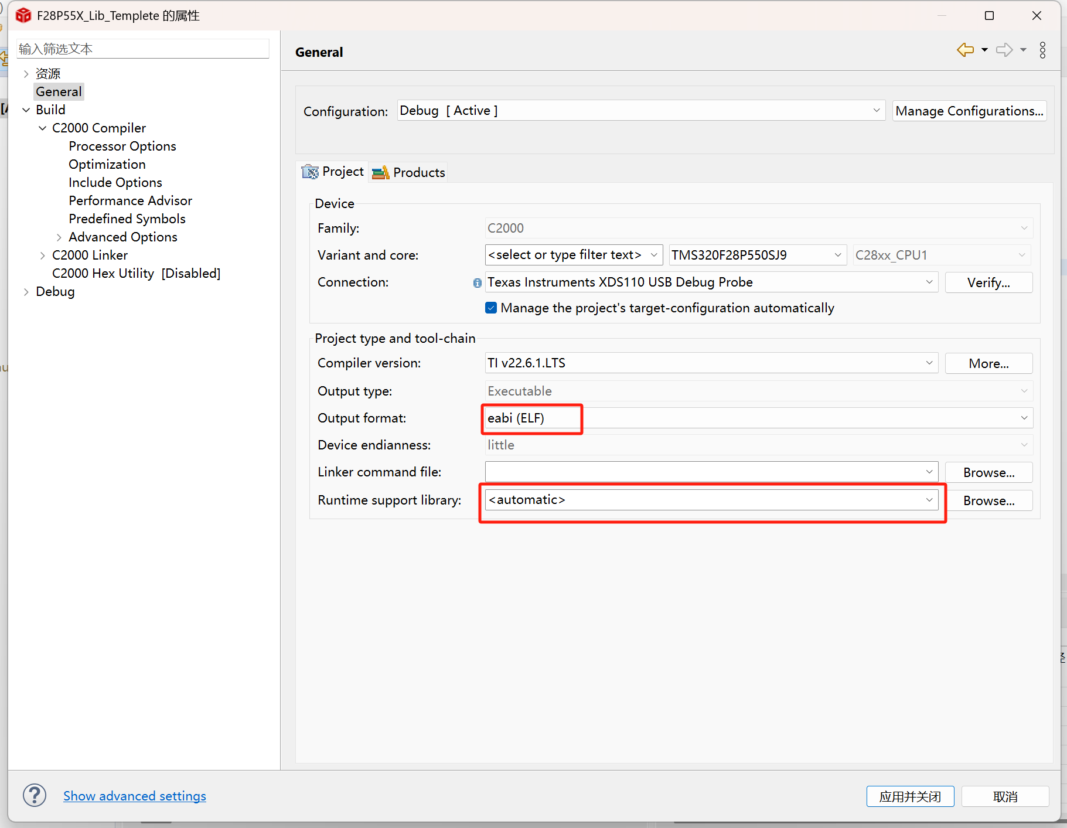Select the Debug tree label

pos(55,291)
